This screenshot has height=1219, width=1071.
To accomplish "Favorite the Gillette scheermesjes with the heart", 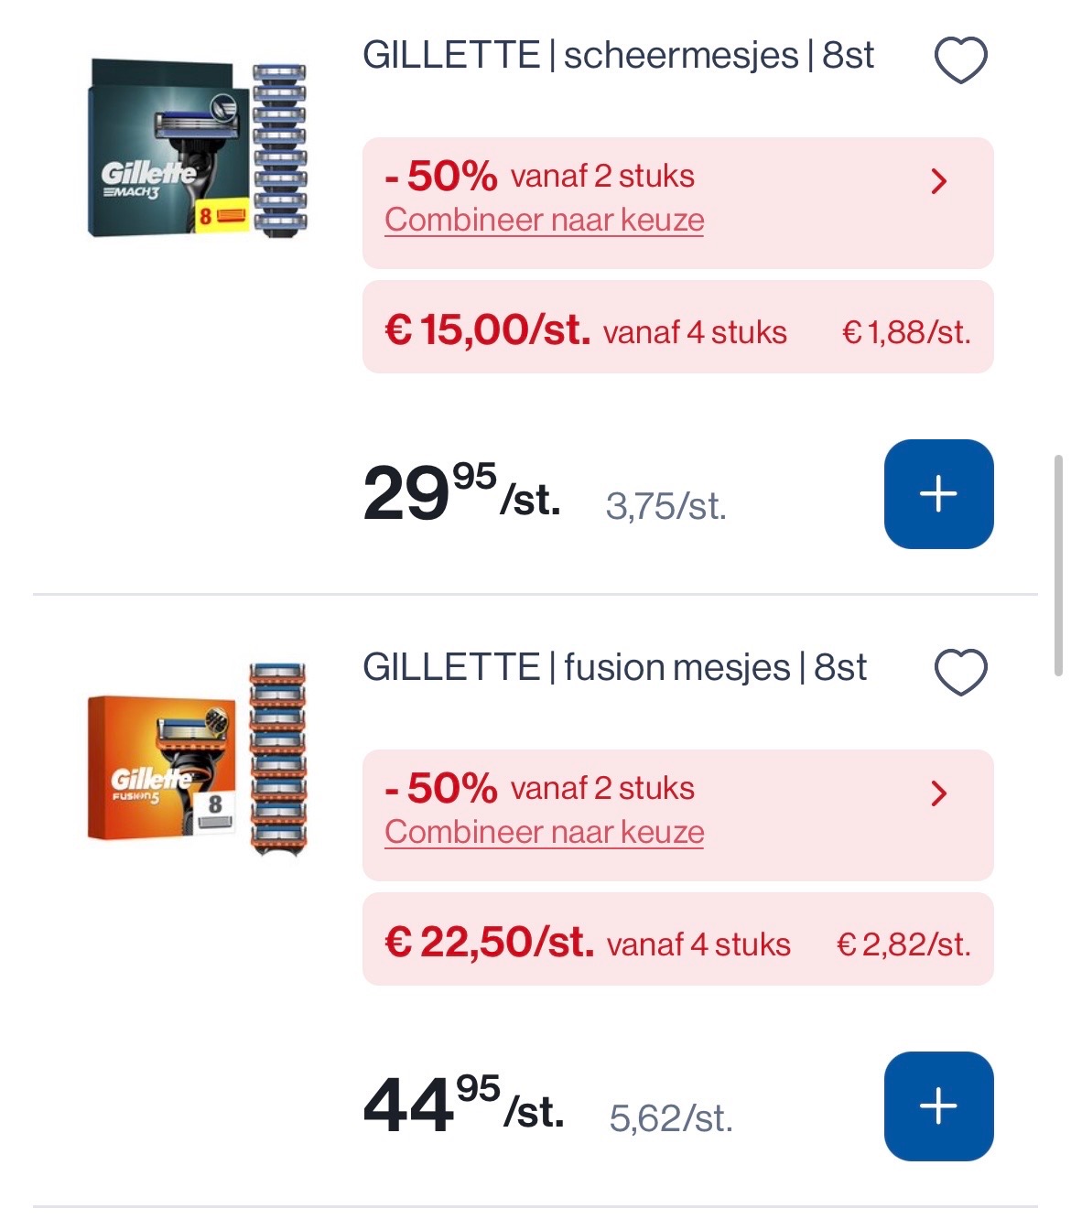I will [x=960, y=60].
